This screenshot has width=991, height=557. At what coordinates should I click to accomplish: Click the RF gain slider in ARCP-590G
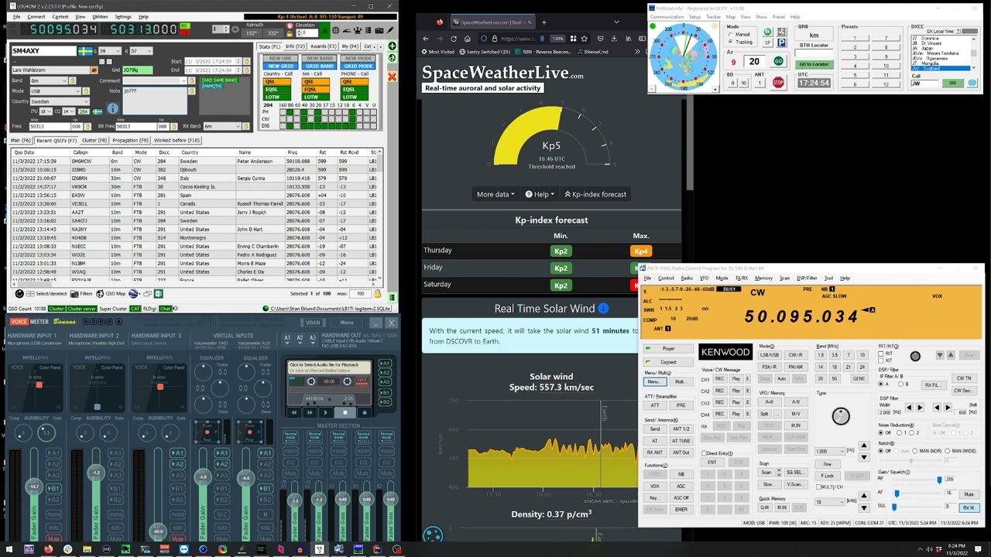click(x=940, y=480)
